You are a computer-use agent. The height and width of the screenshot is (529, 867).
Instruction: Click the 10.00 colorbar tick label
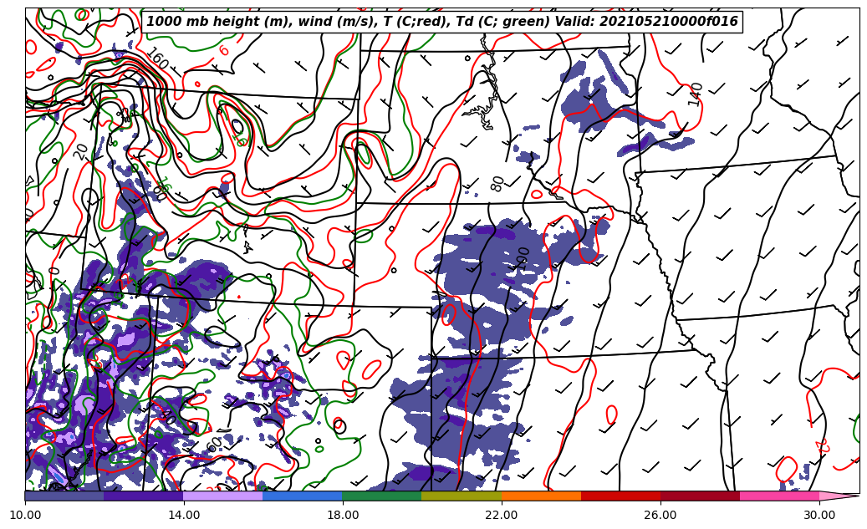(25, 515)
